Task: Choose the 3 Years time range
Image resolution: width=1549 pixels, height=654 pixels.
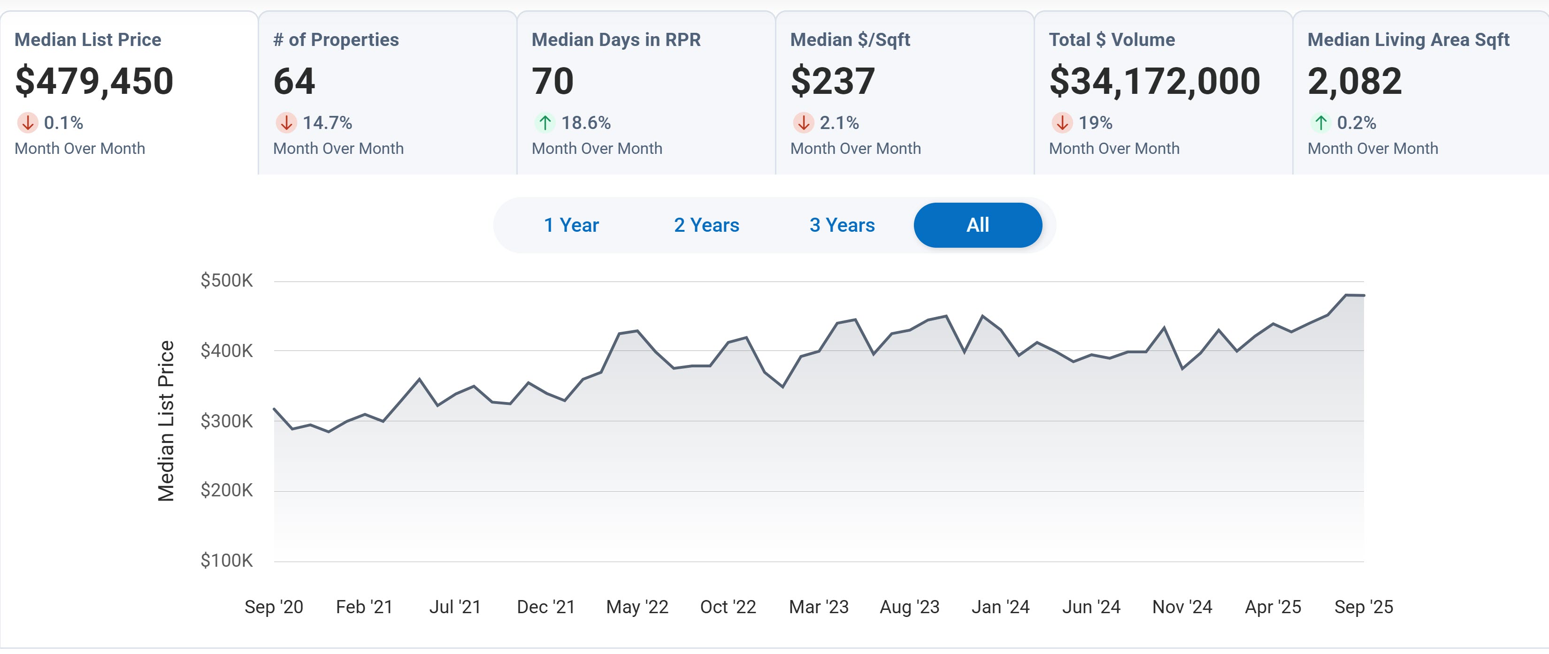Action: pyautogui.click(x=842, y=225)
